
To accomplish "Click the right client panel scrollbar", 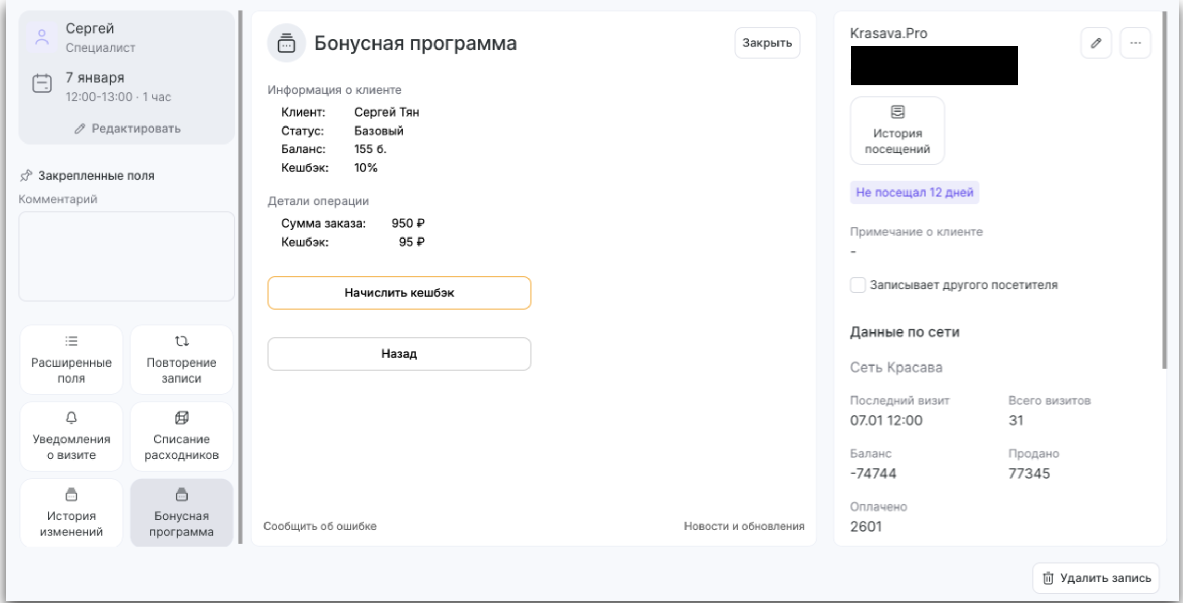I will tap(1164, 190).
